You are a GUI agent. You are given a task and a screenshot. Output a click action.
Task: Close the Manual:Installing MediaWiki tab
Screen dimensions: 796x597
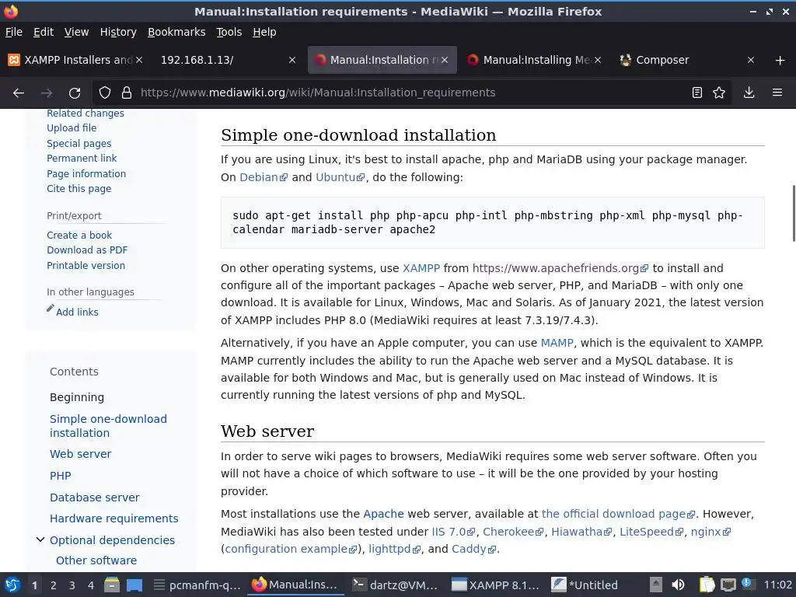pos(598,60)
